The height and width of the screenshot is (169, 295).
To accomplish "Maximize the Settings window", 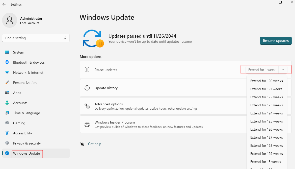I will [x=280, y=2].
